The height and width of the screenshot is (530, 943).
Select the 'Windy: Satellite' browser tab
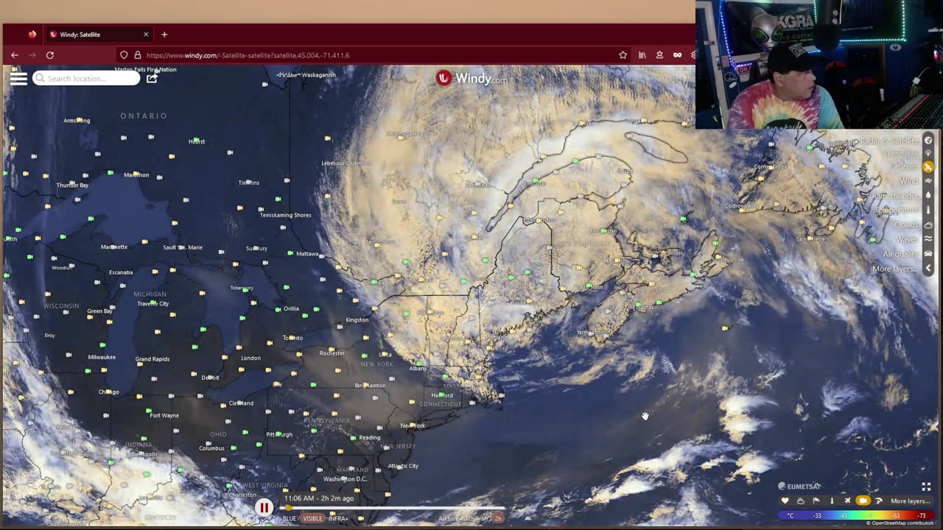coord(98,35)
